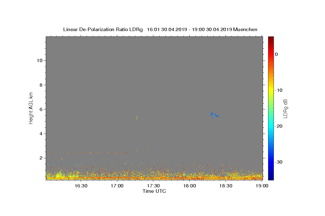Click the plot title 'Linear De-Polarization Ratio LDRg'
The image size is (325, 216).
click(x=103, y=29)
